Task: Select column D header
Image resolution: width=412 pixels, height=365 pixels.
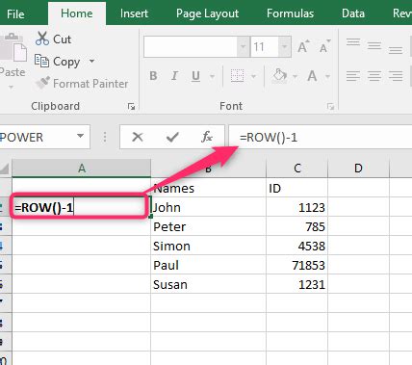Action: pos(358,168)
